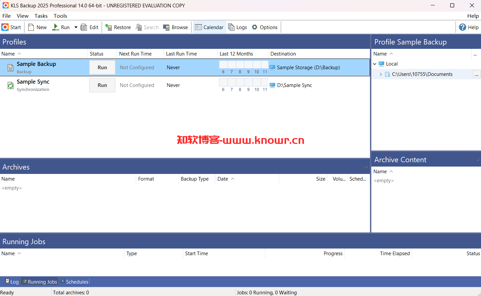Sort profiles by Name column

(44, 54)
